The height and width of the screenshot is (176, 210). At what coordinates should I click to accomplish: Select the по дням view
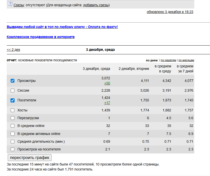pos(152,60)
